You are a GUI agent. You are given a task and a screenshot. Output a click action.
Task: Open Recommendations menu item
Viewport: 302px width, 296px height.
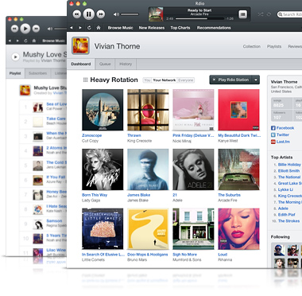214,28
